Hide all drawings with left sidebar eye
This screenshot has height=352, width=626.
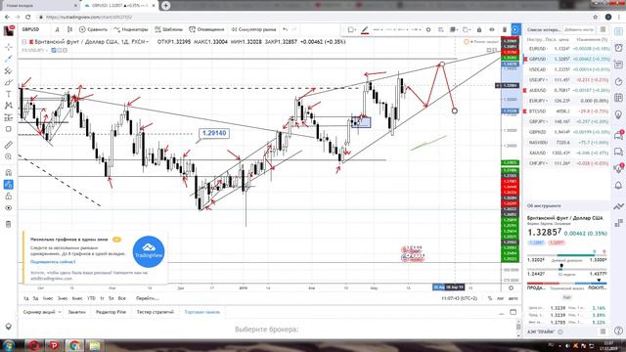click(9, 208)
